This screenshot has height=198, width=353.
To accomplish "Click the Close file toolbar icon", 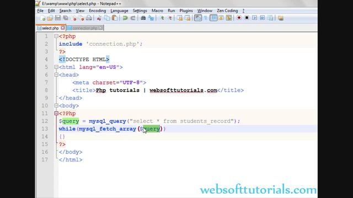I will click(73, 18).
